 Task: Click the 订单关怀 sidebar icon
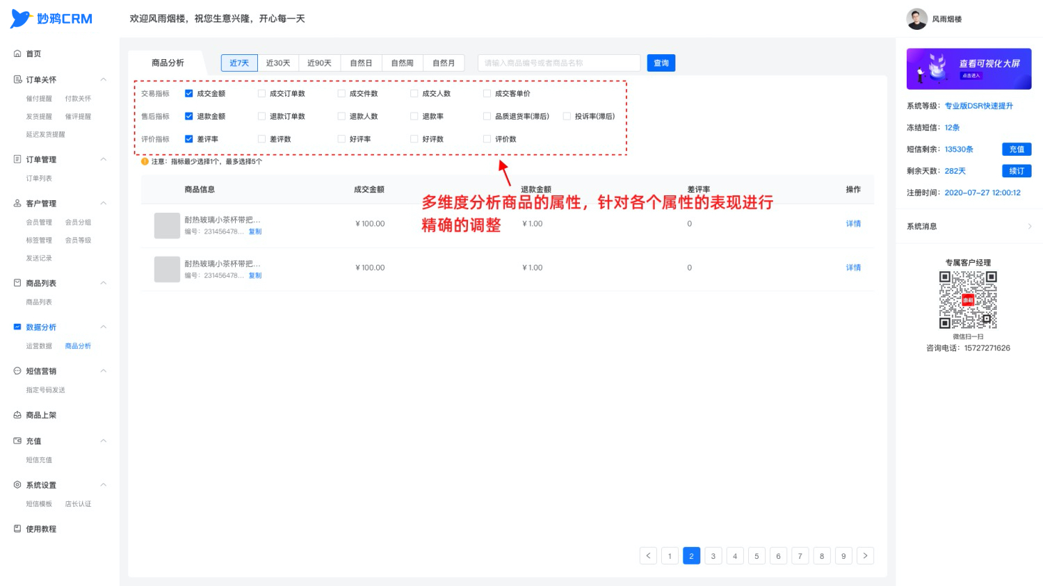[x=17, y=79]
